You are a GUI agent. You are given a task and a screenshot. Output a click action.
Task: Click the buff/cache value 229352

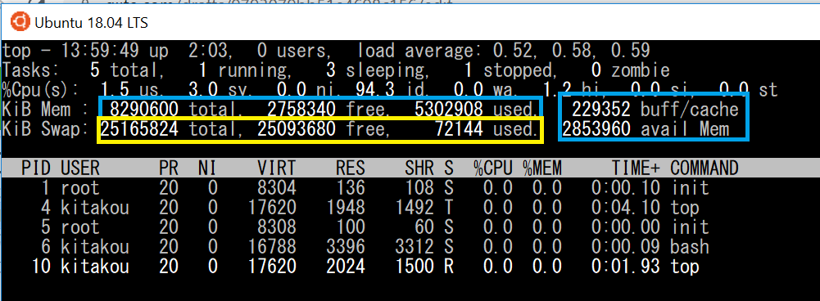[x=601, y=110]
